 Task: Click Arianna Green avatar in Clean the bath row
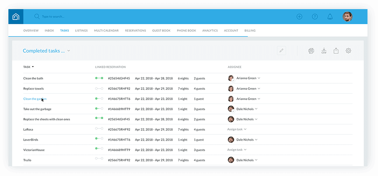coord(231,78)
